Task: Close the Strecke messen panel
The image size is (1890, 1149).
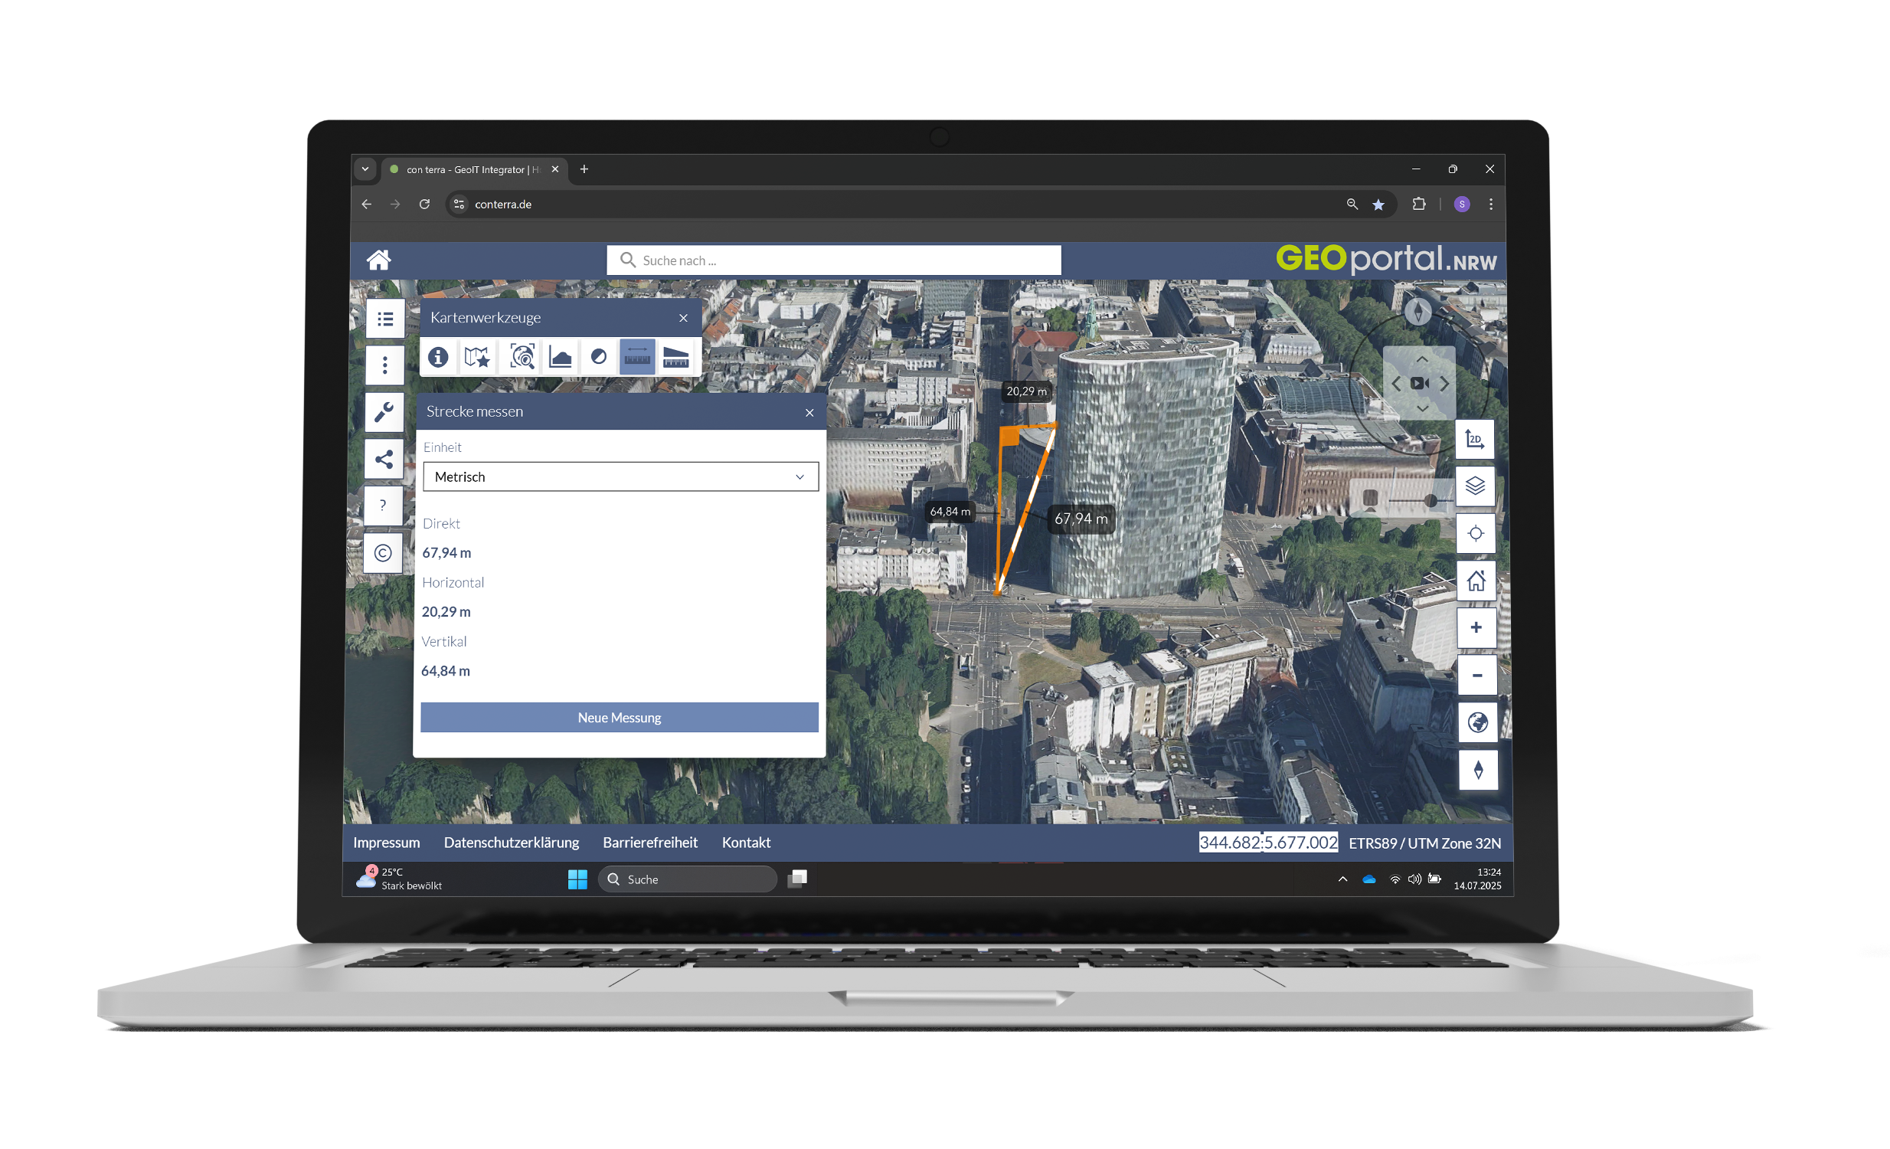Action: pyautogui.click(x=809, y=413)
